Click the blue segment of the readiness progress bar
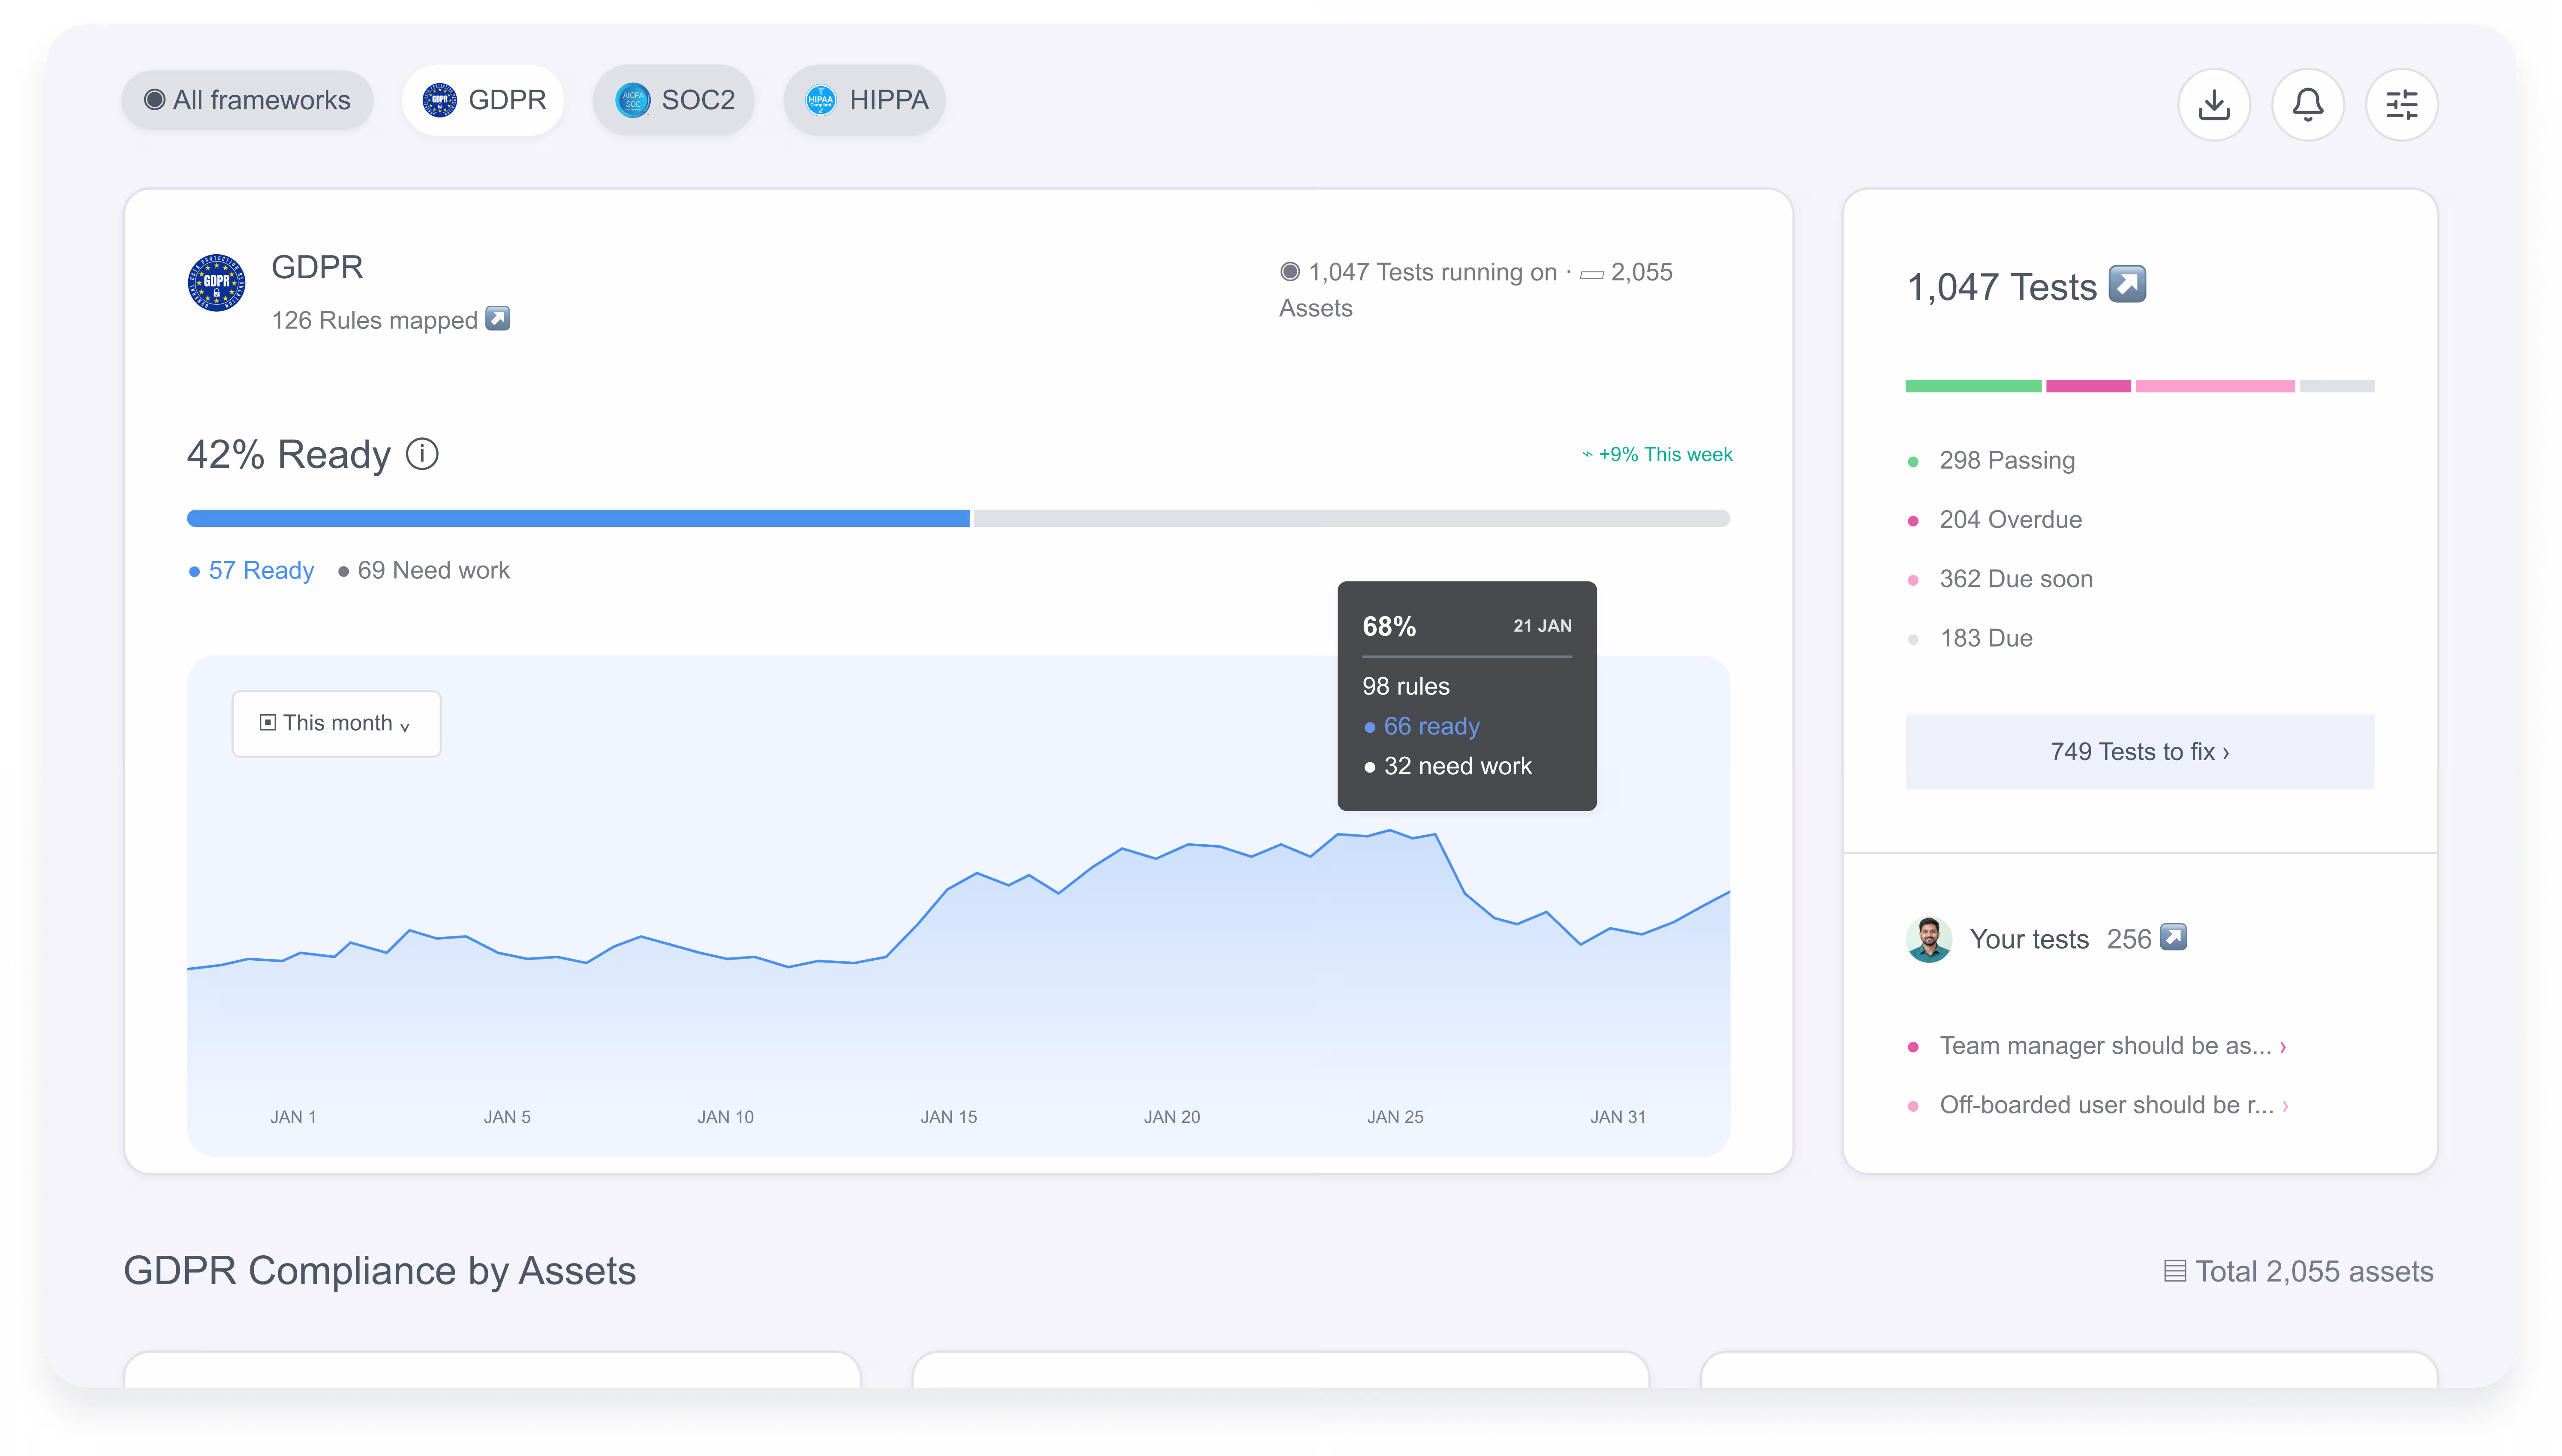 point(578,518)
